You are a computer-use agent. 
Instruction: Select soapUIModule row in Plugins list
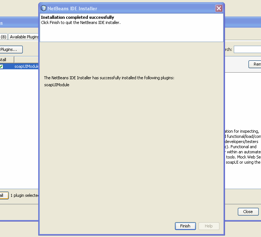coord(19,66)
